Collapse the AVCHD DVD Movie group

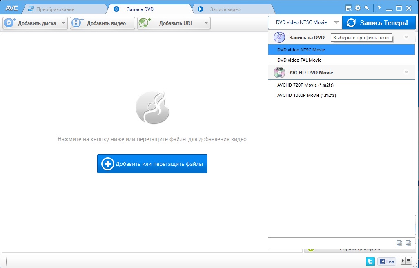[x=406, y=73]
